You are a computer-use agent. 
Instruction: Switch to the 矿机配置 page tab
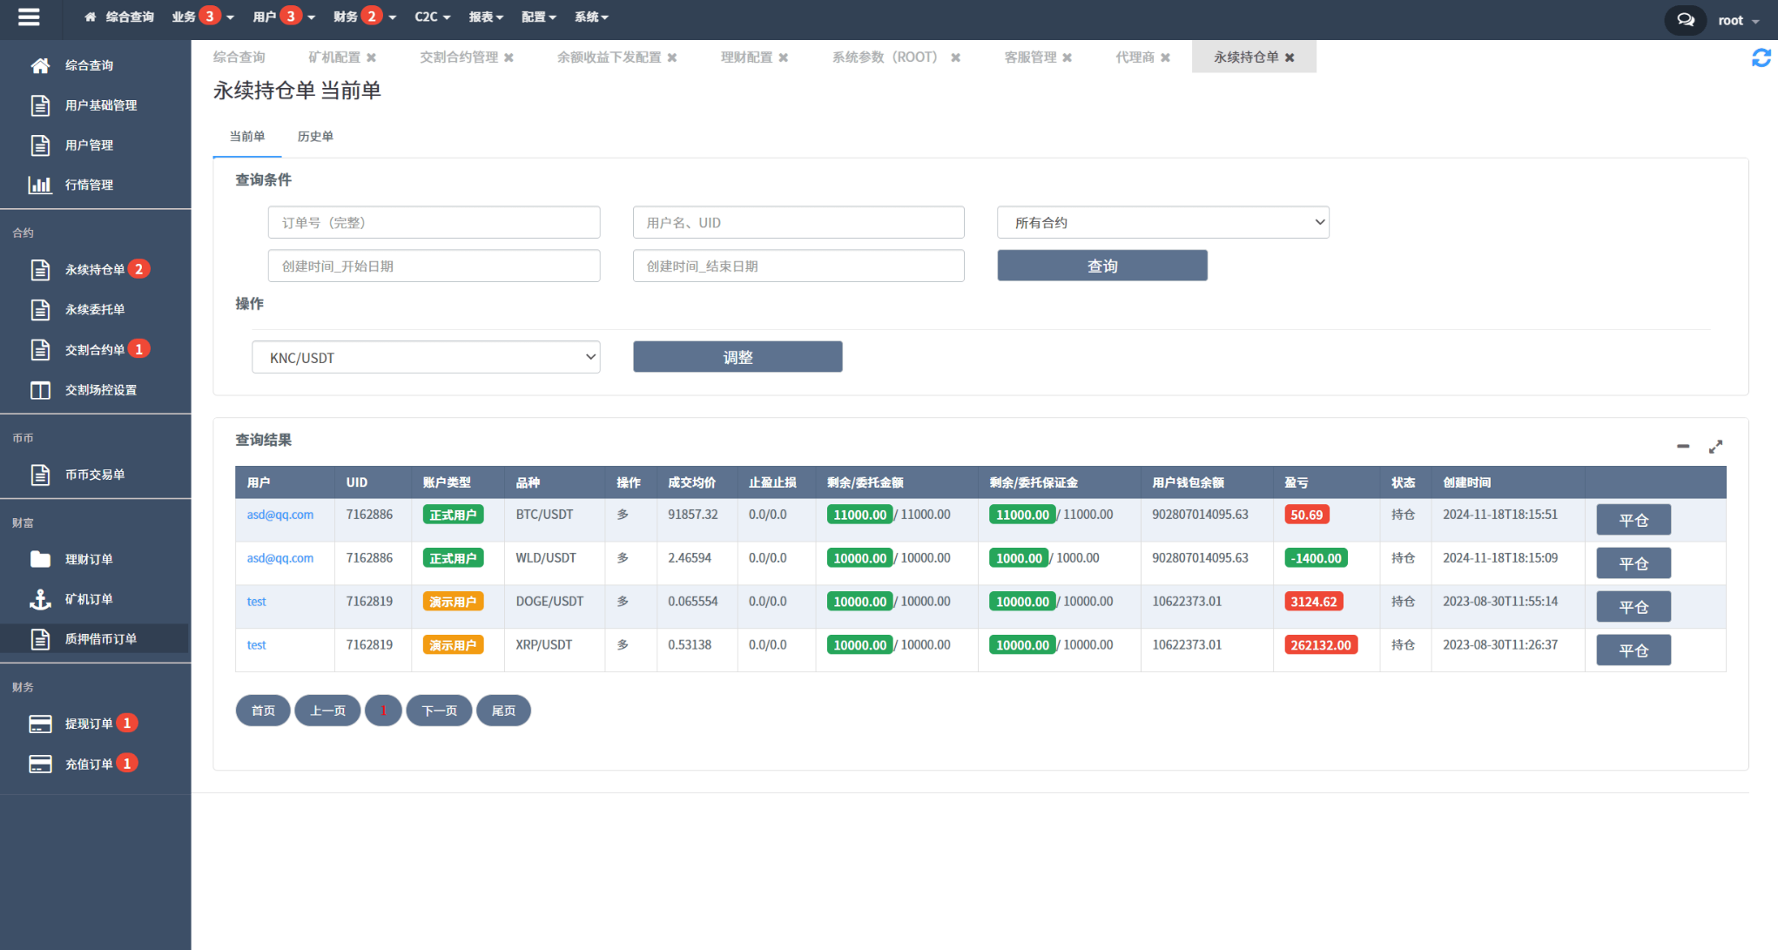click(x=333, y=57)
